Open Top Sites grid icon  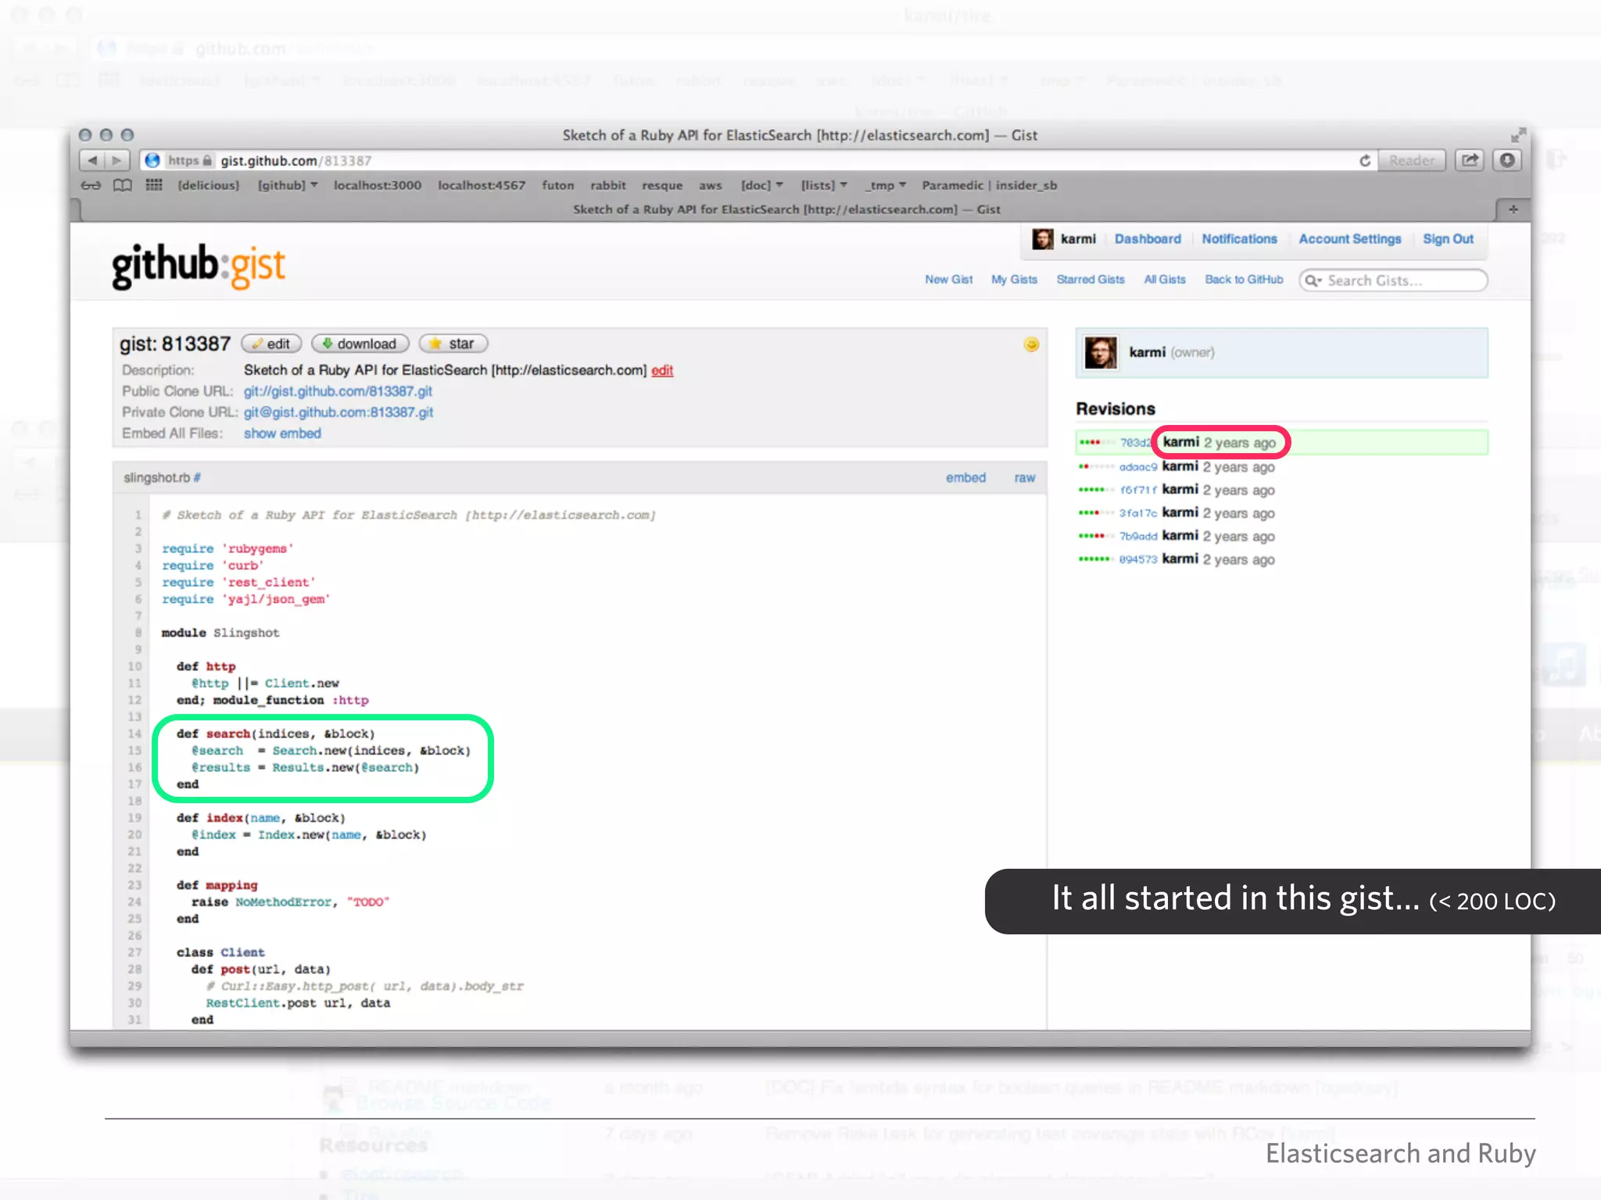click(x=154, y=185)
